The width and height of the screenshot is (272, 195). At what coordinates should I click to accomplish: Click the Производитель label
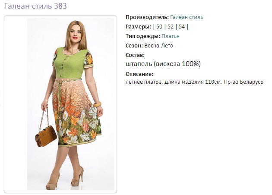[147, 17]
